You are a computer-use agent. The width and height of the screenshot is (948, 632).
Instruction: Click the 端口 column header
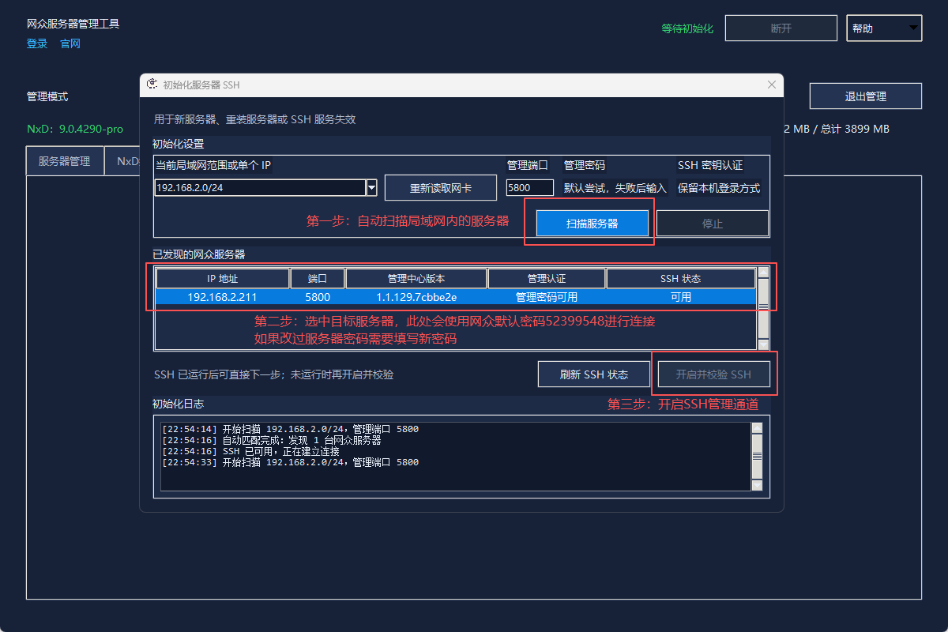pos(318,279)
